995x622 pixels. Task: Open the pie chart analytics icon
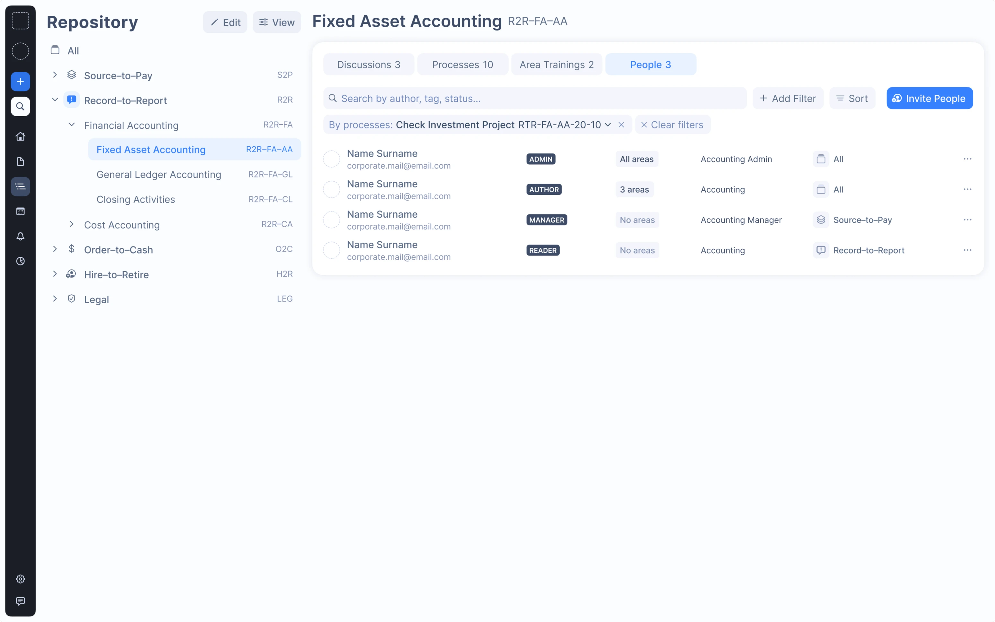(x=20, y=261)
